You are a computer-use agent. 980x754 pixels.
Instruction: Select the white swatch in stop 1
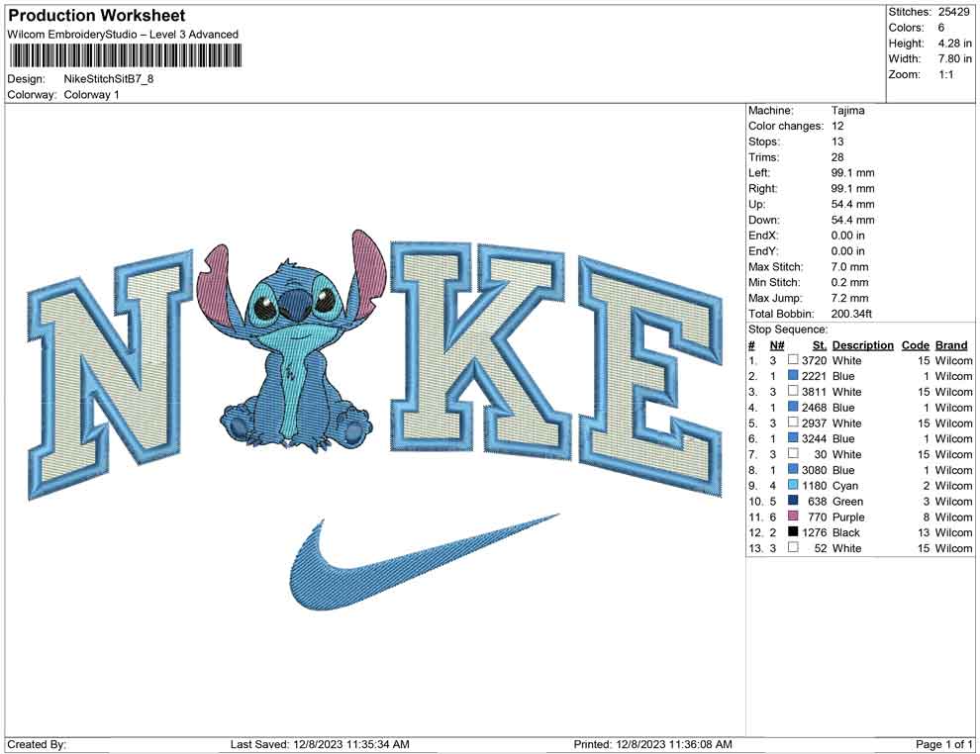click(x=793, y=361)
